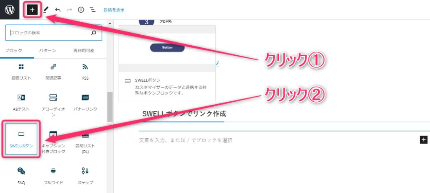Insert the キャプション付きブロック block
The image size is (430, 193).
[53, 142]
